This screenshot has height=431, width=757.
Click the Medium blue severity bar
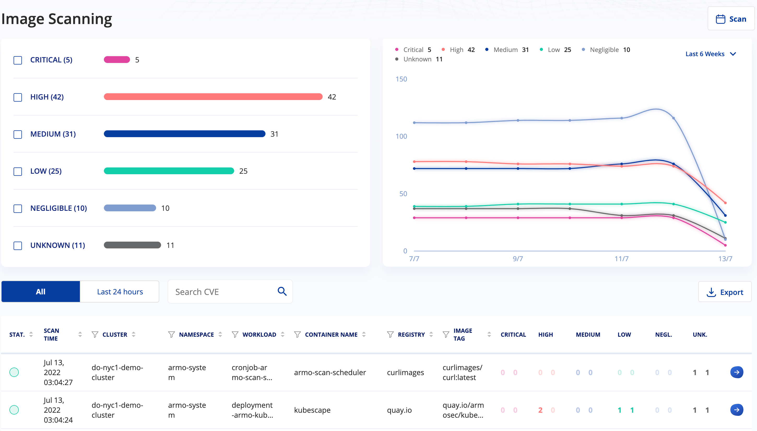[x=185, y=134]
